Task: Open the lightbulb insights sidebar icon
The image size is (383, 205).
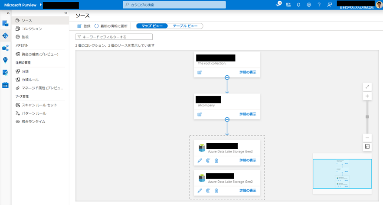Action: (5, 60)
